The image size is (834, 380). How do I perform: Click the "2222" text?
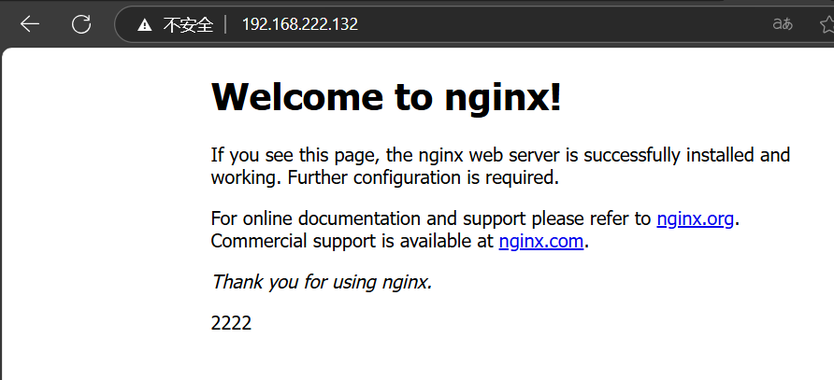[x=231, y=323]
